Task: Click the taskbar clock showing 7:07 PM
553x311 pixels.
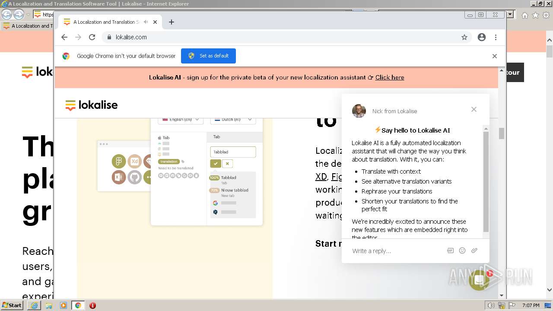Action: [x=531, y=305]
